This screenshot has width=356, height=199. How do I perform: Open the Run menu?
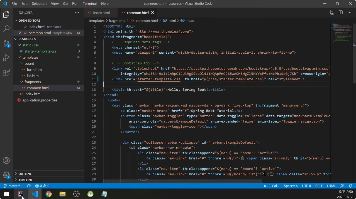point(75,4)
